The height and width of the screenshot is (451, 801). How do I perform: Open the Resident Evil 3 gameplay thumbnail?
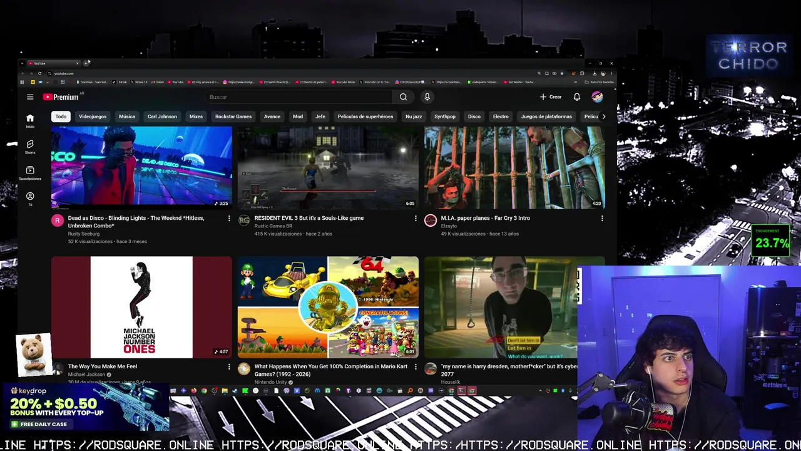point(328,167)
